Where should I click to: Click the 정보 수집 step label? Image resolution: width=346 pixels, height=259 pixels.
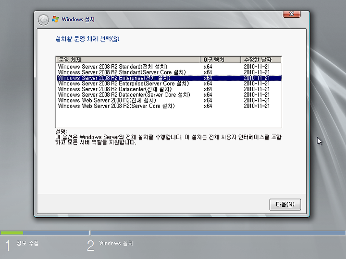[x=27, y=243]
